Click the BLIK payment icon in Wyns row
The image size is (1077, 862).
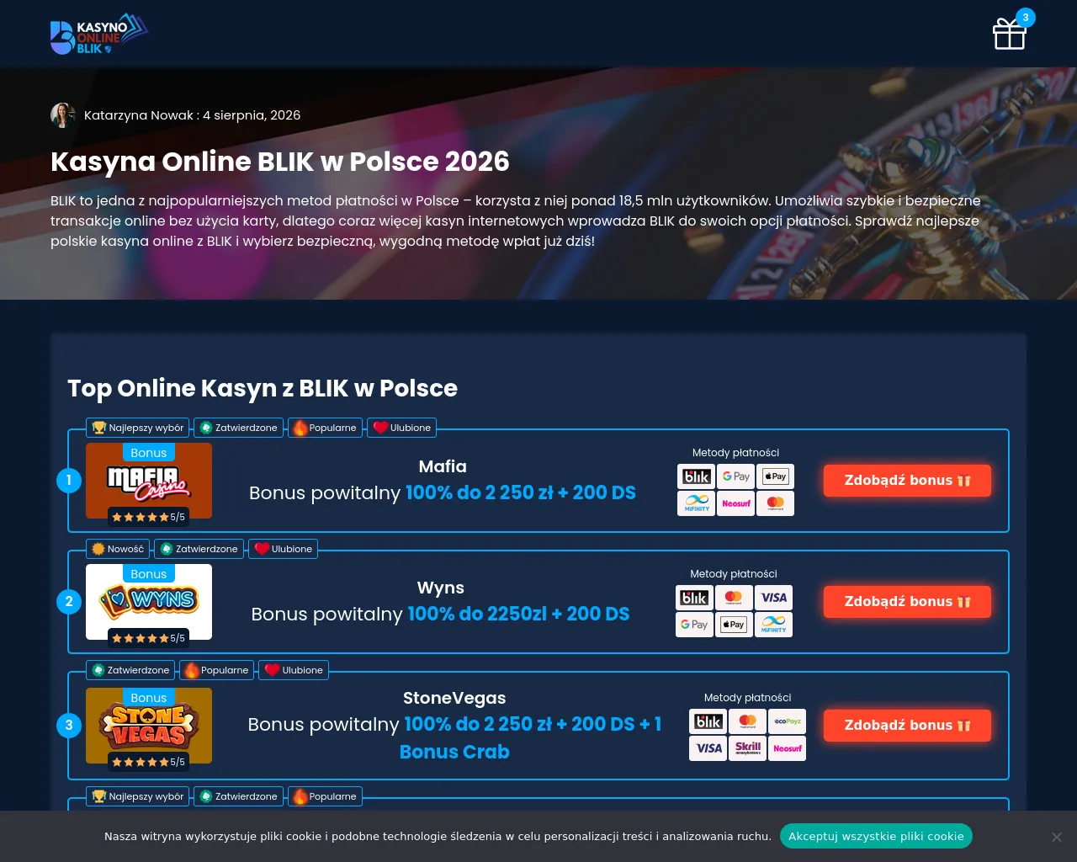[694, 598]
